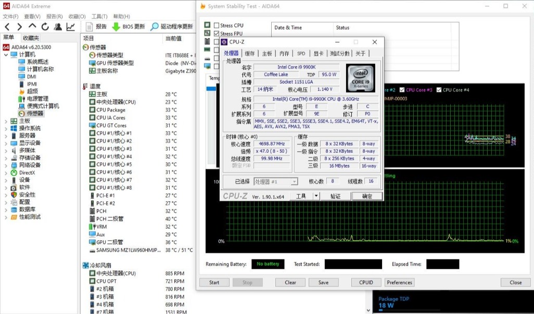Click the refresh icon in AIDA64 toolbar
This screenshot has height=314, width=534.
point(45,26)
